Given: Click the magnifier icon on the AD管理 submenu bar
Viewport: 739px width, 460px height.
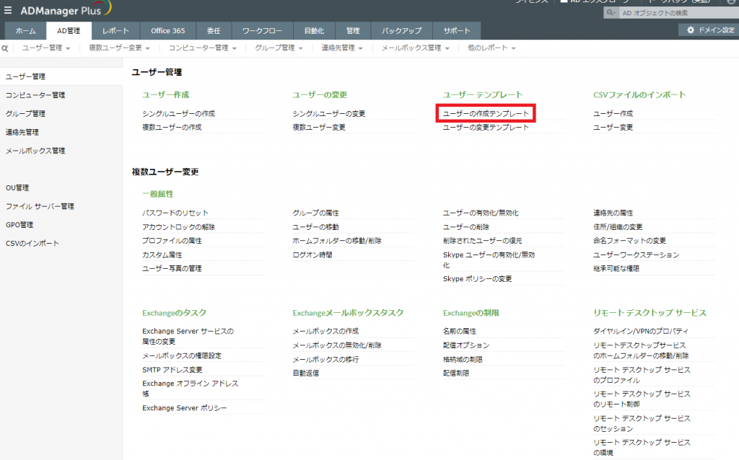Looking at the screenshot, I should pos(6,47).
